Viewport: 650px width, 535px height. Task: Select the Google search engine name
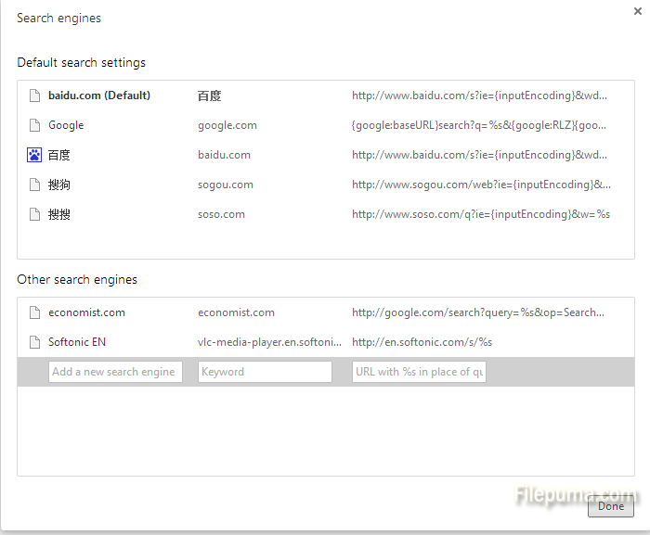pyautogui.click(x=66, y=125)
